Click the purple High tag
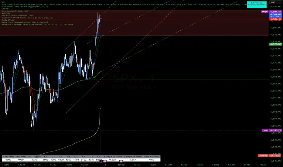This screenshot has width=283, height=167. point(265,12)
